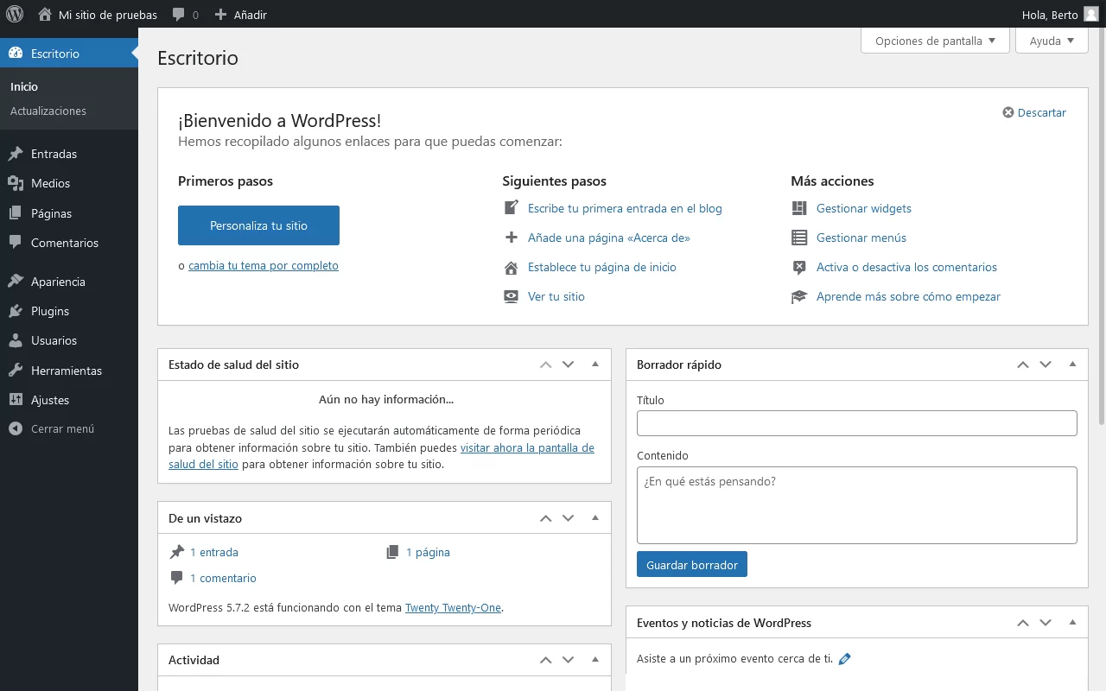Open the Herramientas menu
This screenshot has width=1106, height=691.
(x=69, y=371)
